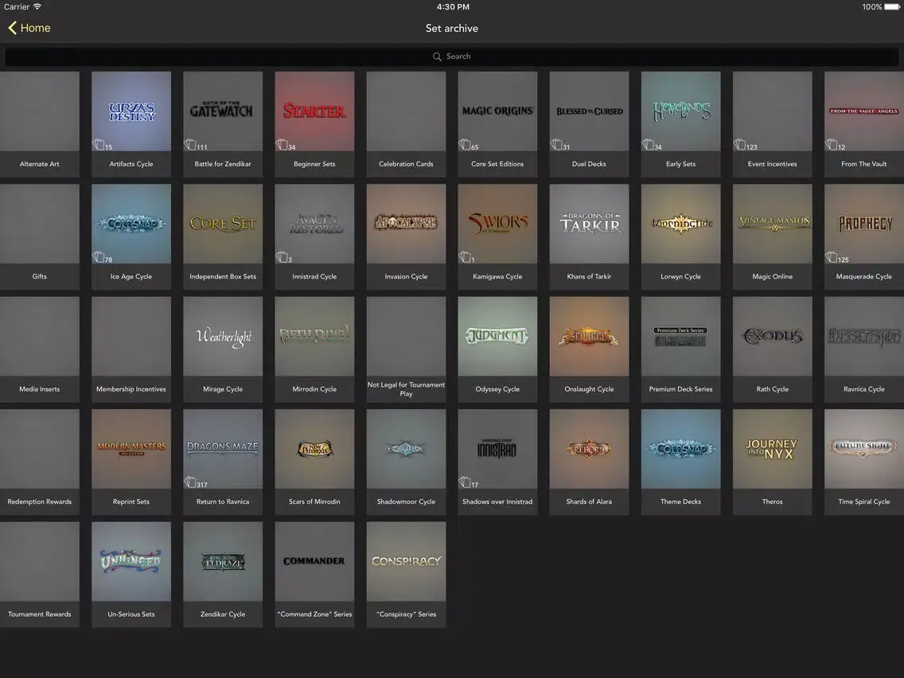This screenshot has height=678, width=904.
Task: Tap the Search field
Action: pyautogui.click(x=452, y=56)
